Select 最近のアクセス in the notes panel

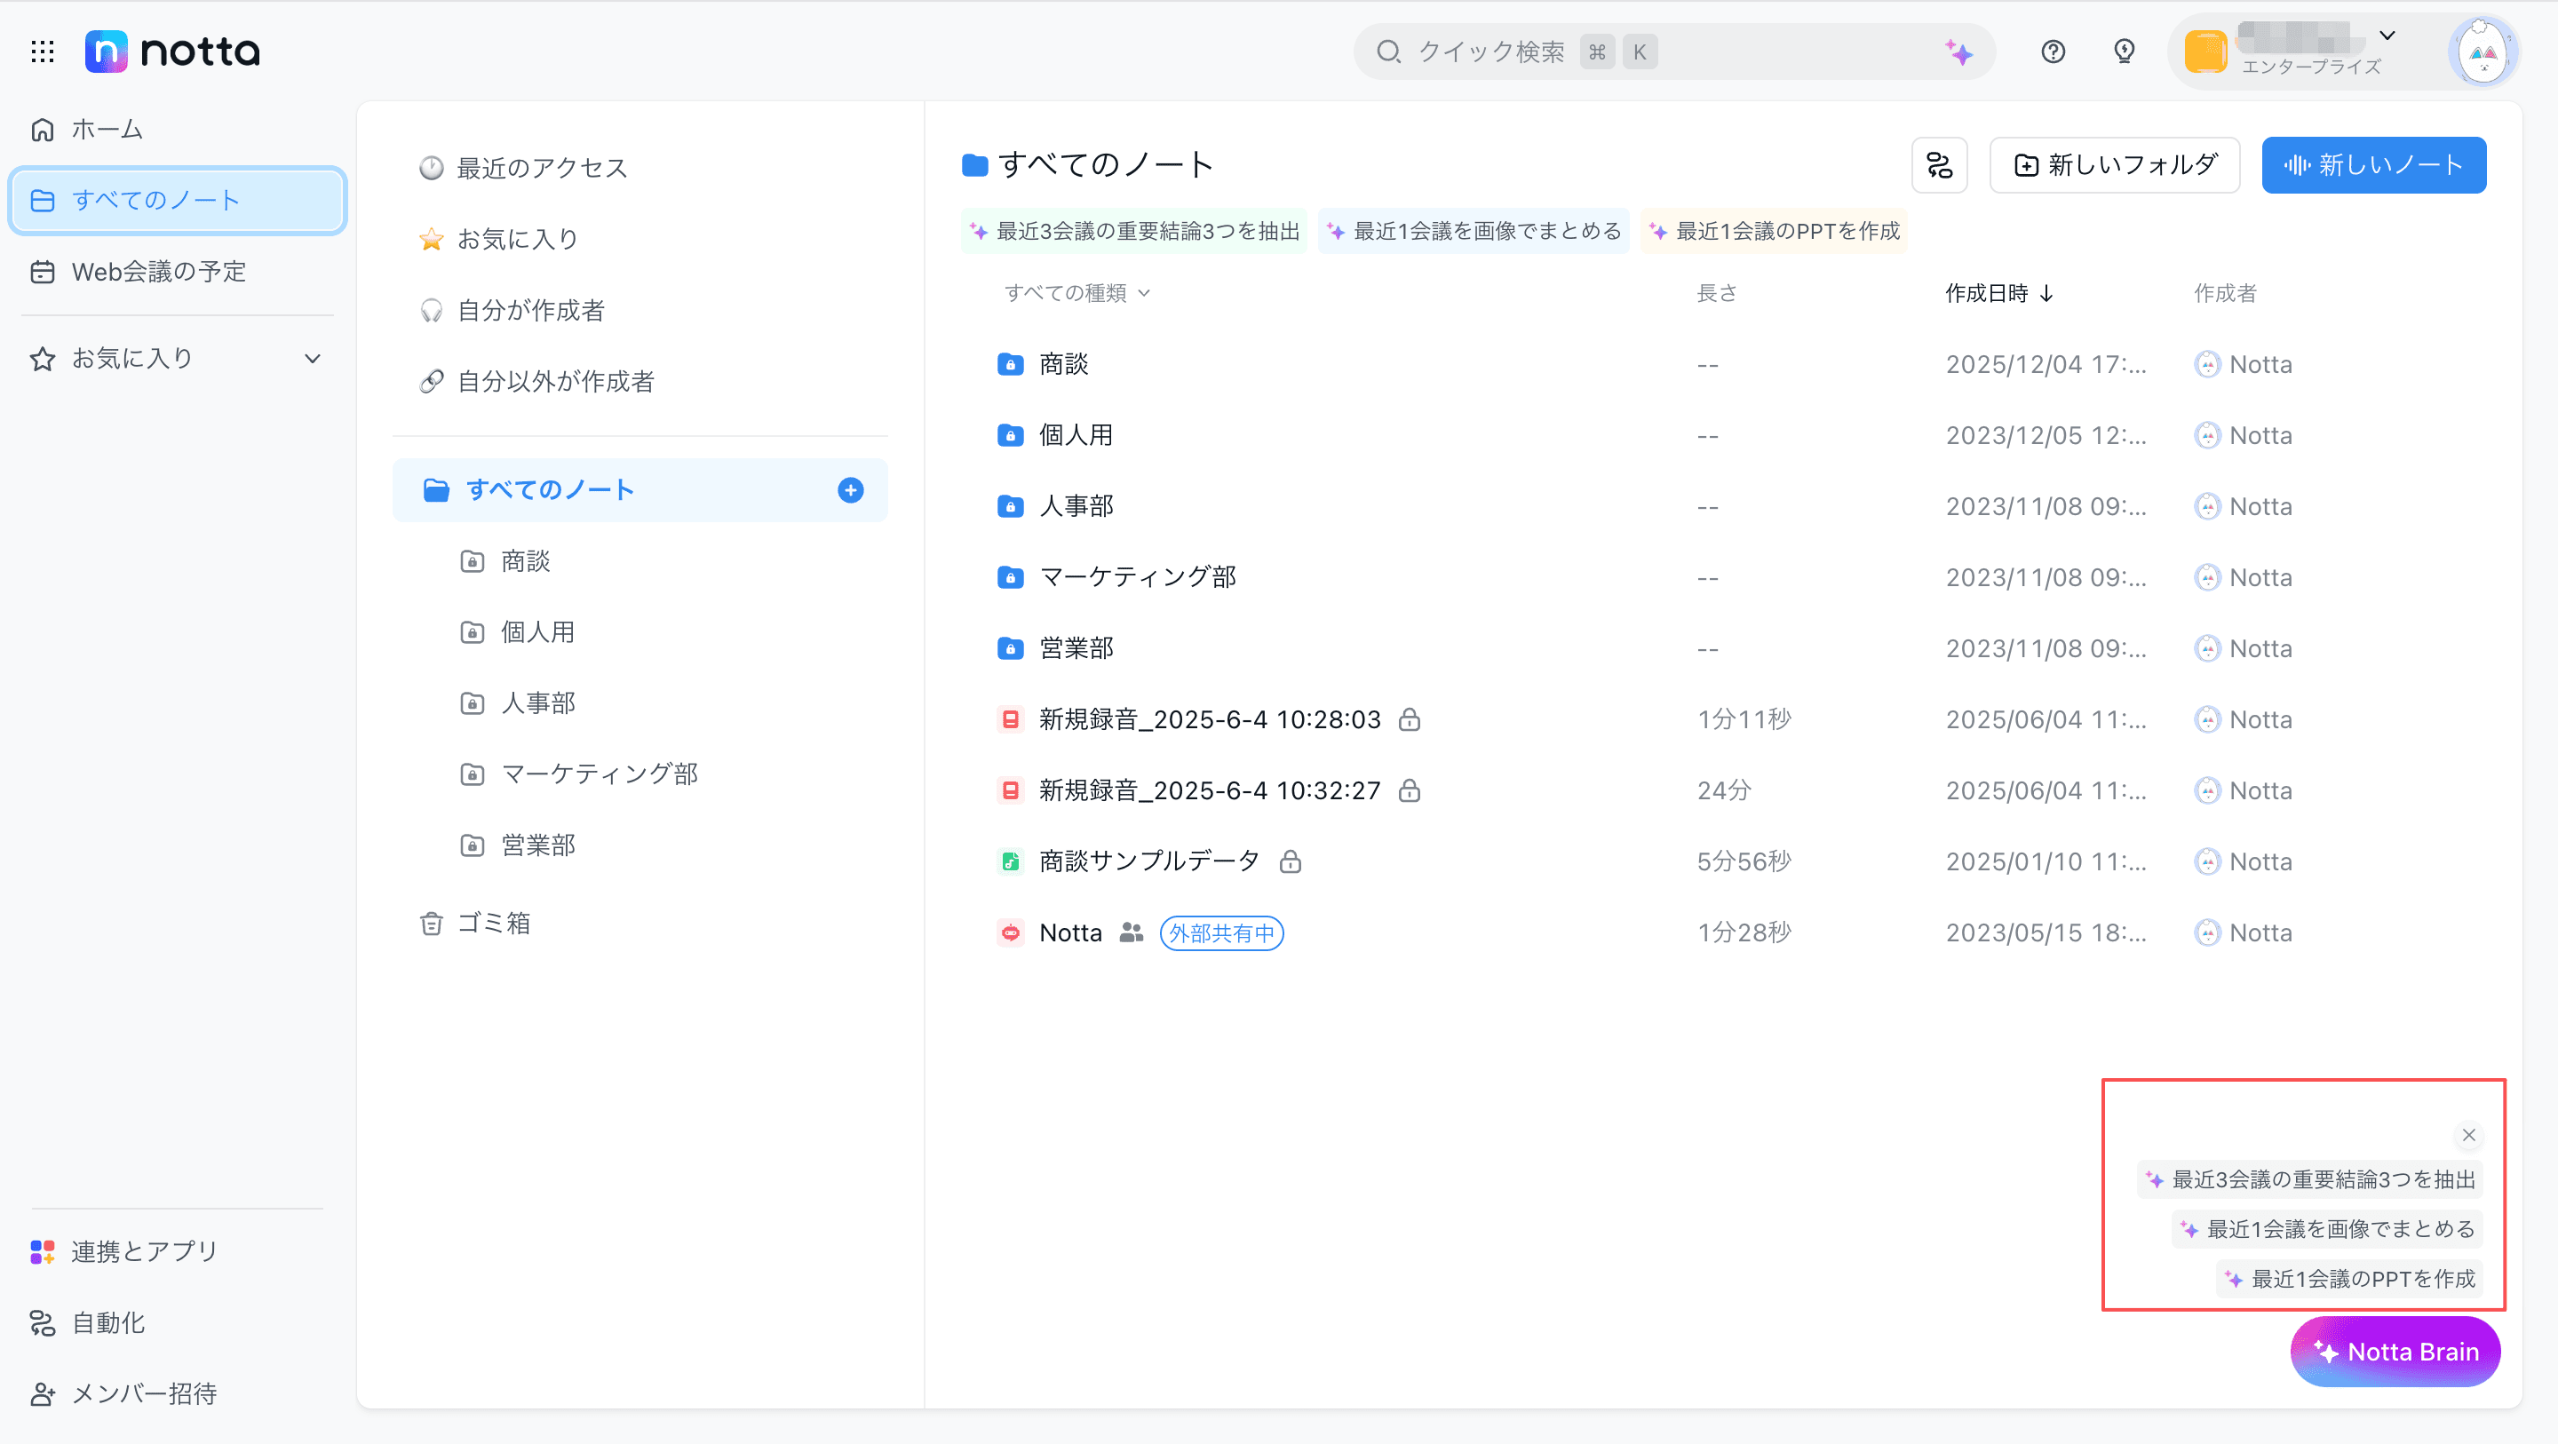pos(541,168)
